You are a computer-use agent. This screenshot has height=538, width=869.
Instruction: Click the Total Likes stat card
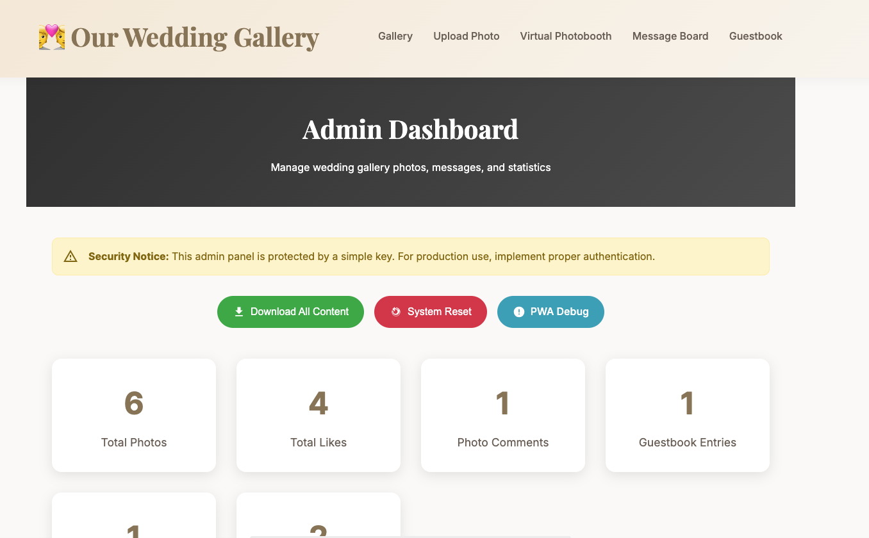coord(318,415)
